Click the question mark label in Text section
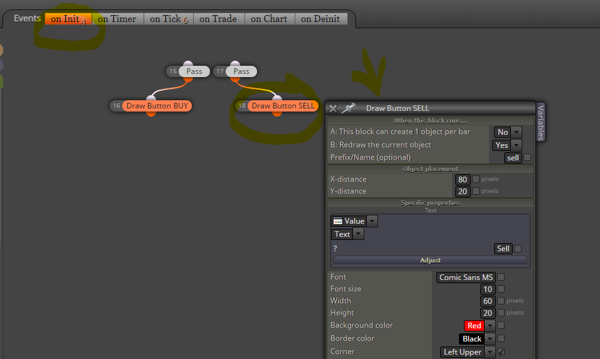 [x=335, y=249]
